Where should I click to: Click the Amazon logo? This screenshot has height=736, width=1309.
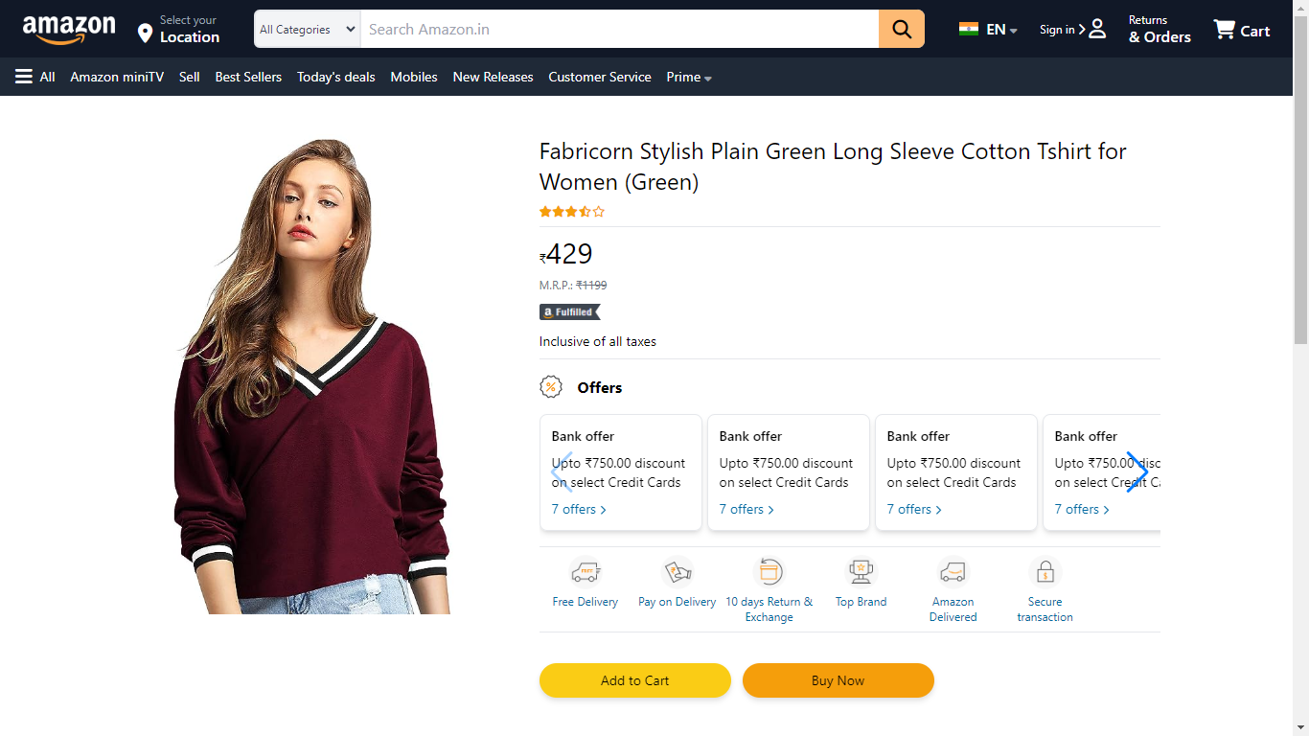69,30
